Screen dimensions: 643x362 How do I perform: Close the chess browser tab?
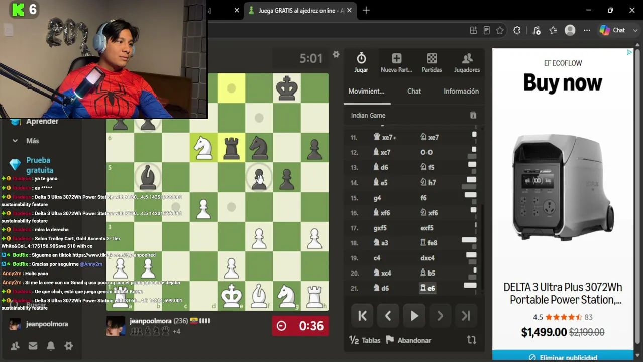(349, 10)
